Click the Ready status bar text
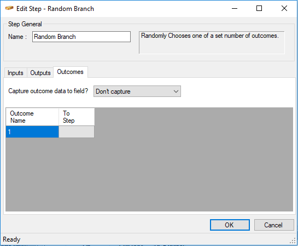This screenshot has width=298, height=246. pyautogui.click(x=11, y=239)
